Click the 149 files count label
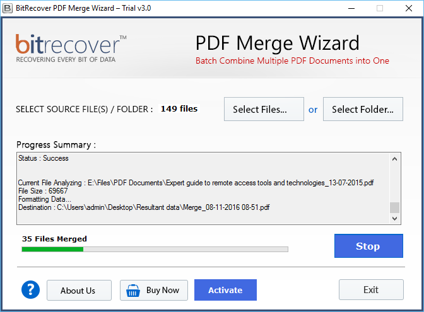This screenshot has height=312, width=424. click(179, 108)
